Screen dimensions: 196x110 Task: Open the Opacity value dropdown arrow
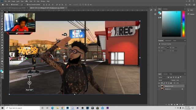(180, 80)
